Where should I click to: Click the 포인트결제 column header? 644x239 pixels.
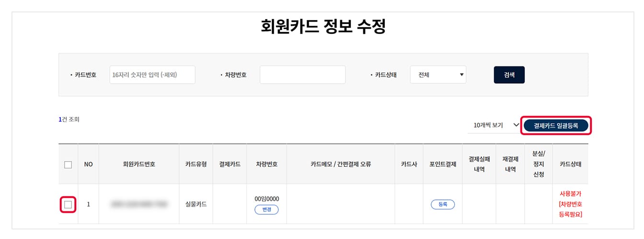click(x=443, y=164)
